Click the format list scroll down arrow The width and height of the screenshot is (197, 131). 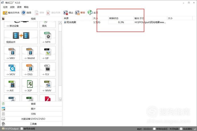pos(60,99)
